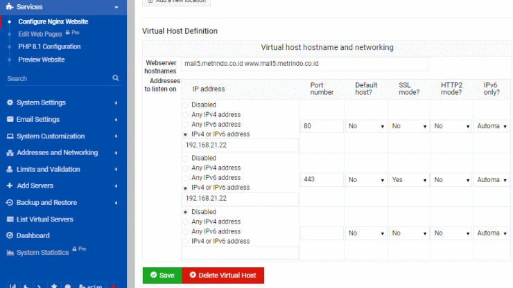The width and height of the screenshot is (513, 288).
Task: Click the sidebar Search text field
Action: coord(59,78)
